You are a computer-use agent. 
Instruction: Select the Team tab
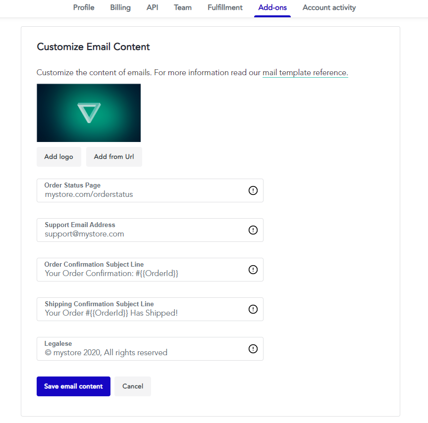182,8
